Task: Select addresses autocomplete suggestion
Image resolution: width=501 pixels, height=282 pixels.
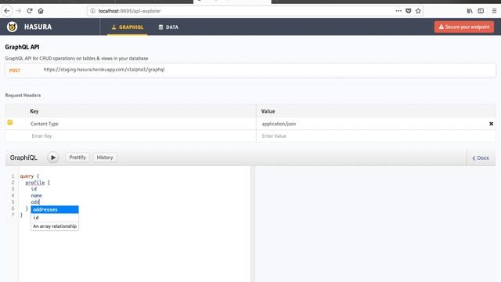Action: 55,209
